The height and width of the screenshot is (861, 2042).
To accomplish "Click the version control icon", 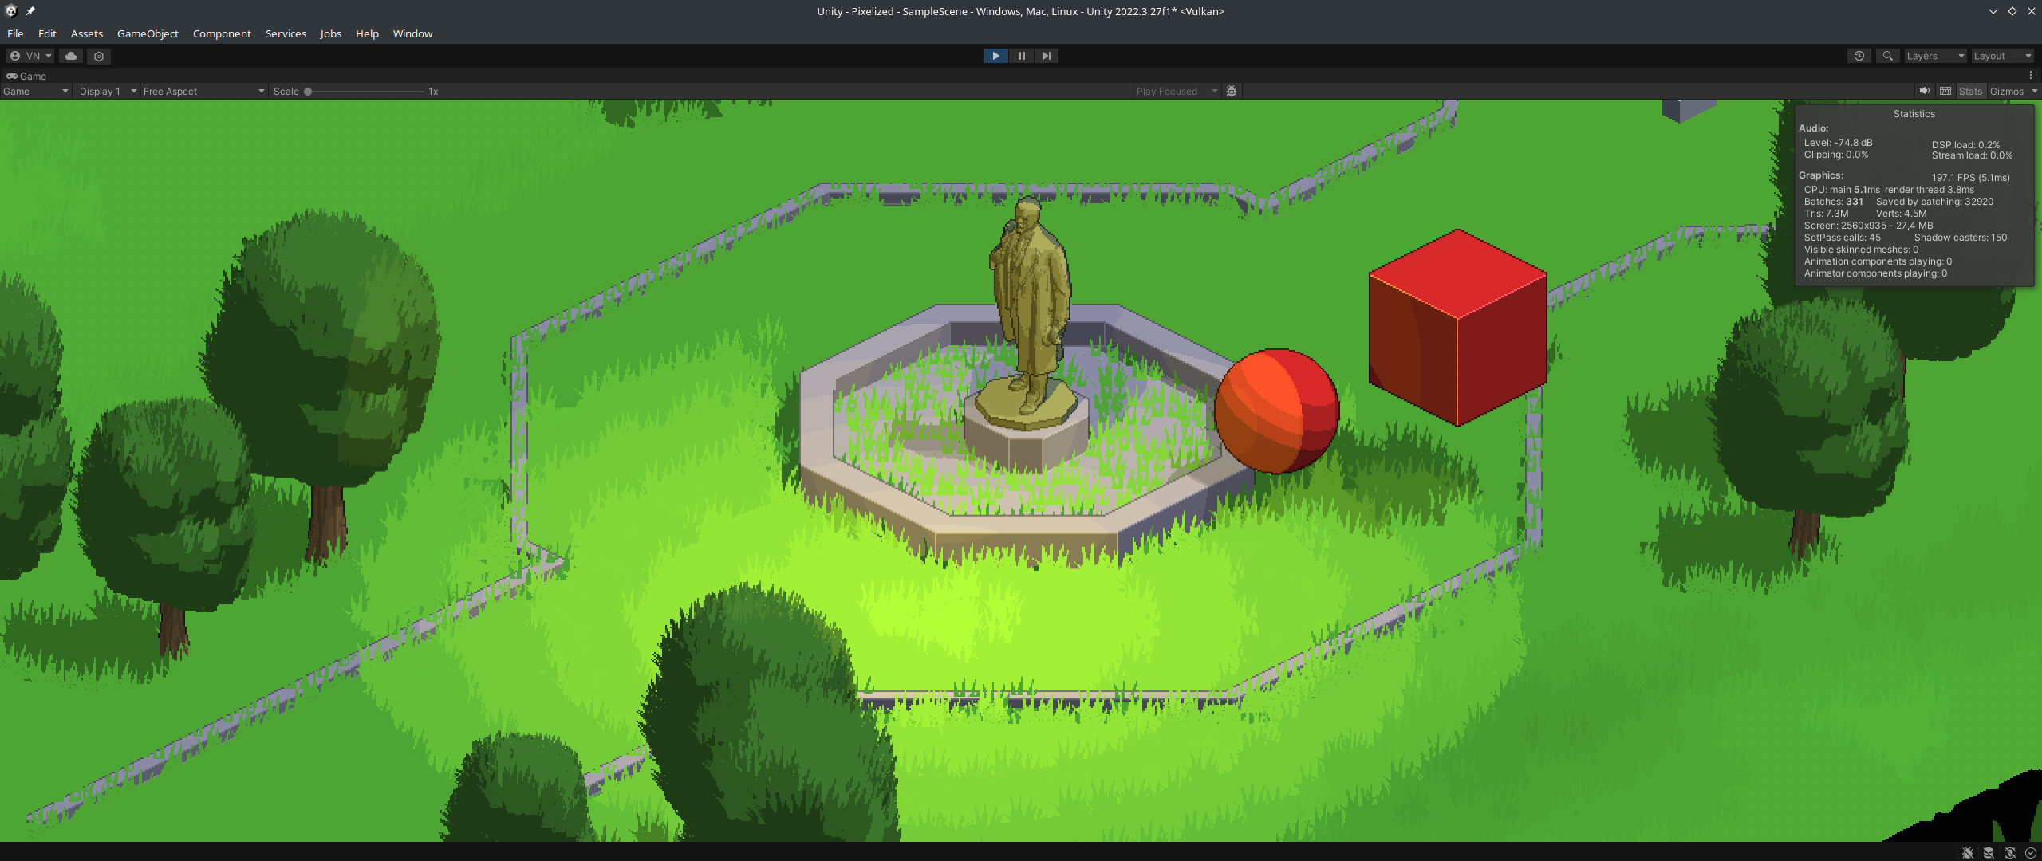I will pos(99,56).
